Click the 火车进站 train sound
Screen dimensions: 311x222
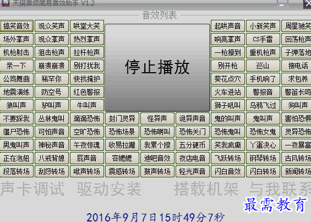[228, 92]
